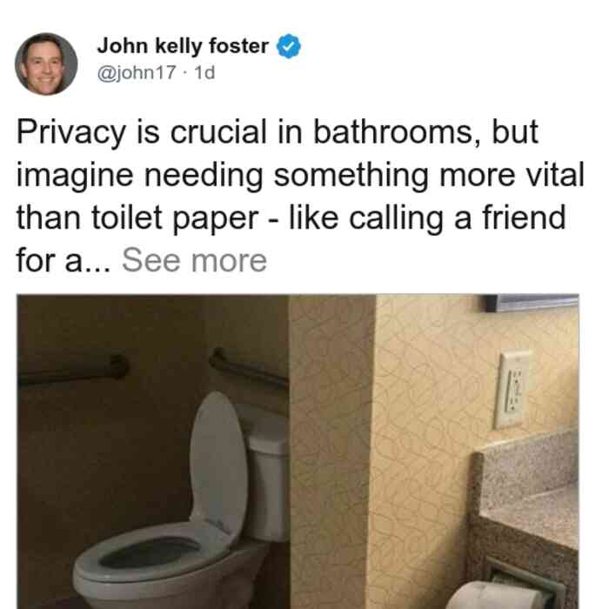Select the tweet text starting with Privacy
This screenshot has height=609, width=609.
tap(300, 196)
